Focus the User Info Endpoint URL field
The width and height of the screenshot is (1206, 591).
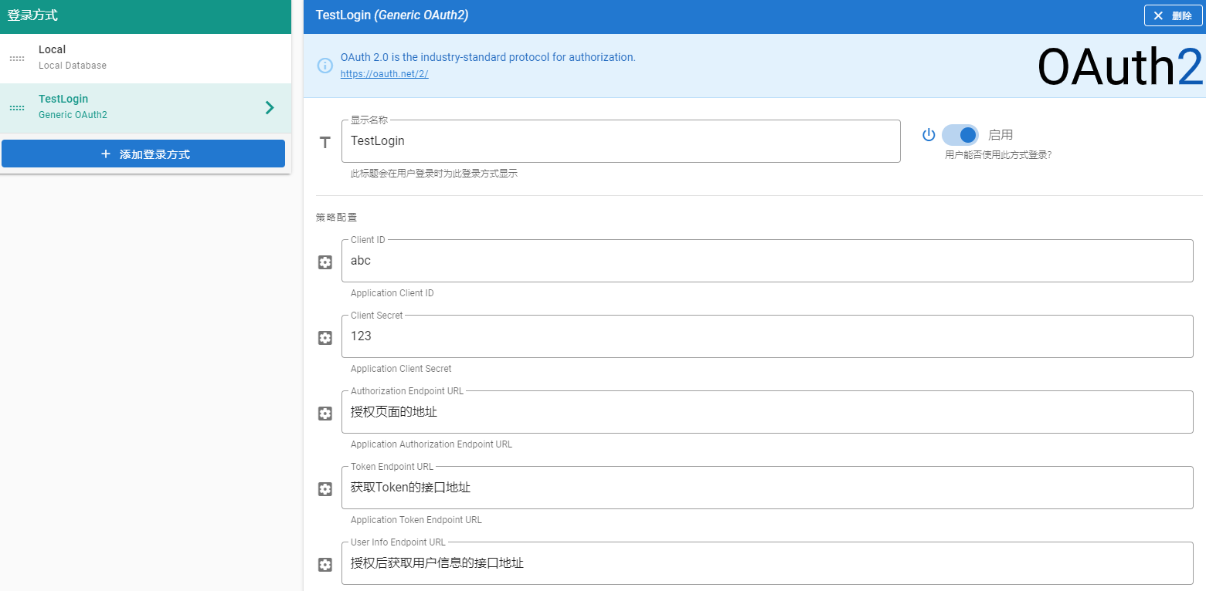point(767,563)
